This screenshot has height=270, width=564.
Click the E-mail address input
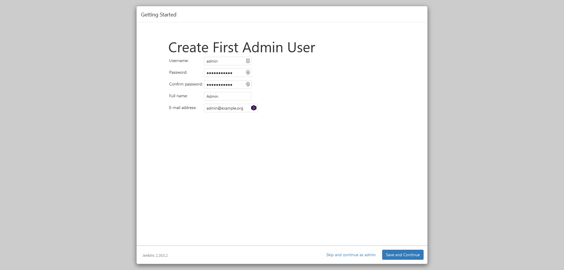[x=226, y=108]
